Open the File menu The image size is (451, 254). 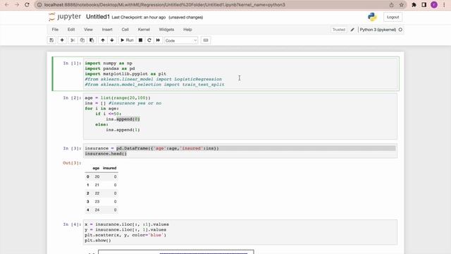(55, 30)
